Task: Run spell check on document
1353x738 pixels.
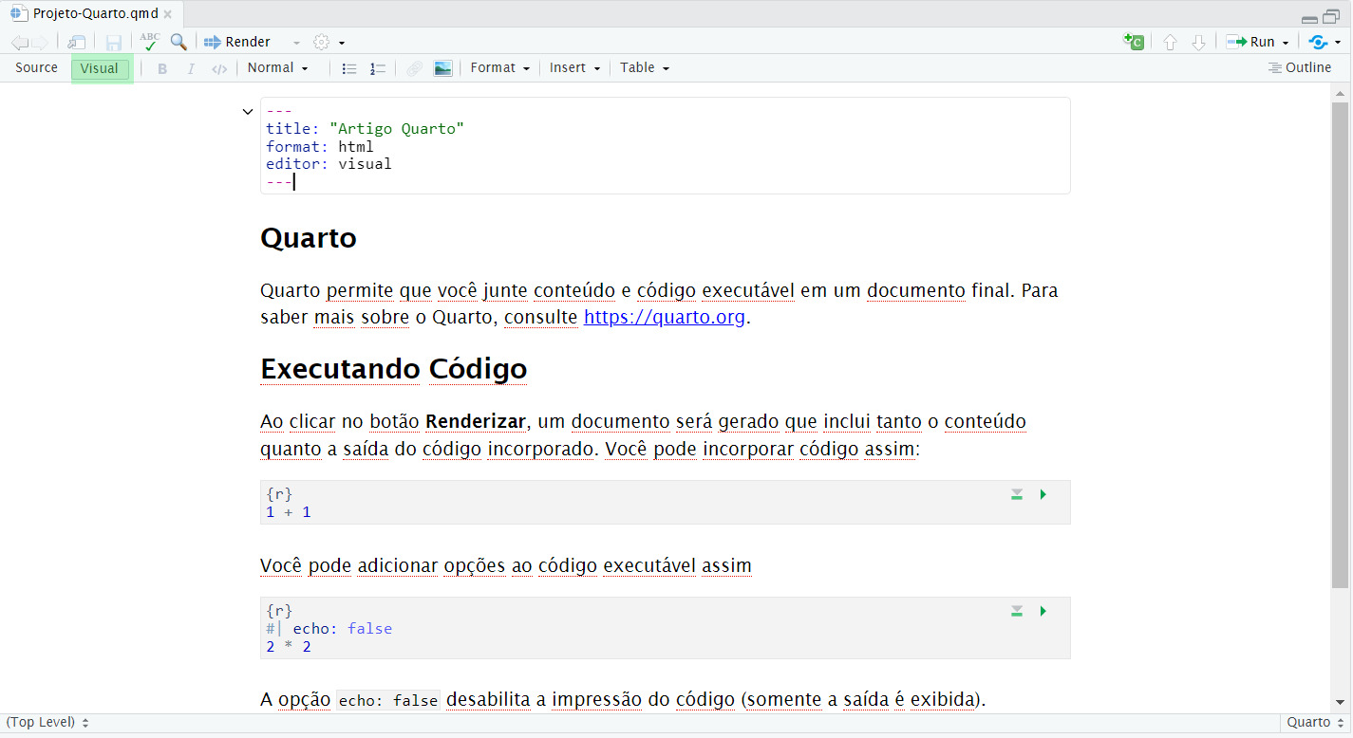Action: tap(150, 42)
